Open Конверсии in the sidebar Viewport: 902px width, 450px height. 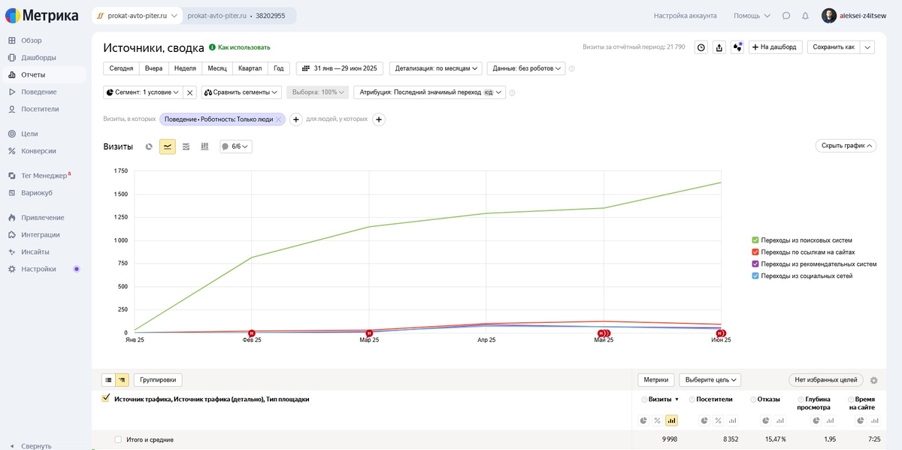pyautogui.click(x=39, y=150)
